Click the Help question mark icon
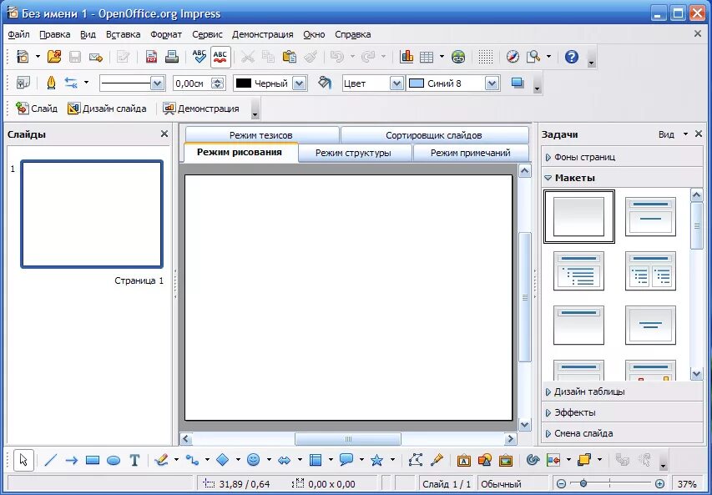Viewport: 712px width, 495px height. coord(571,57)
